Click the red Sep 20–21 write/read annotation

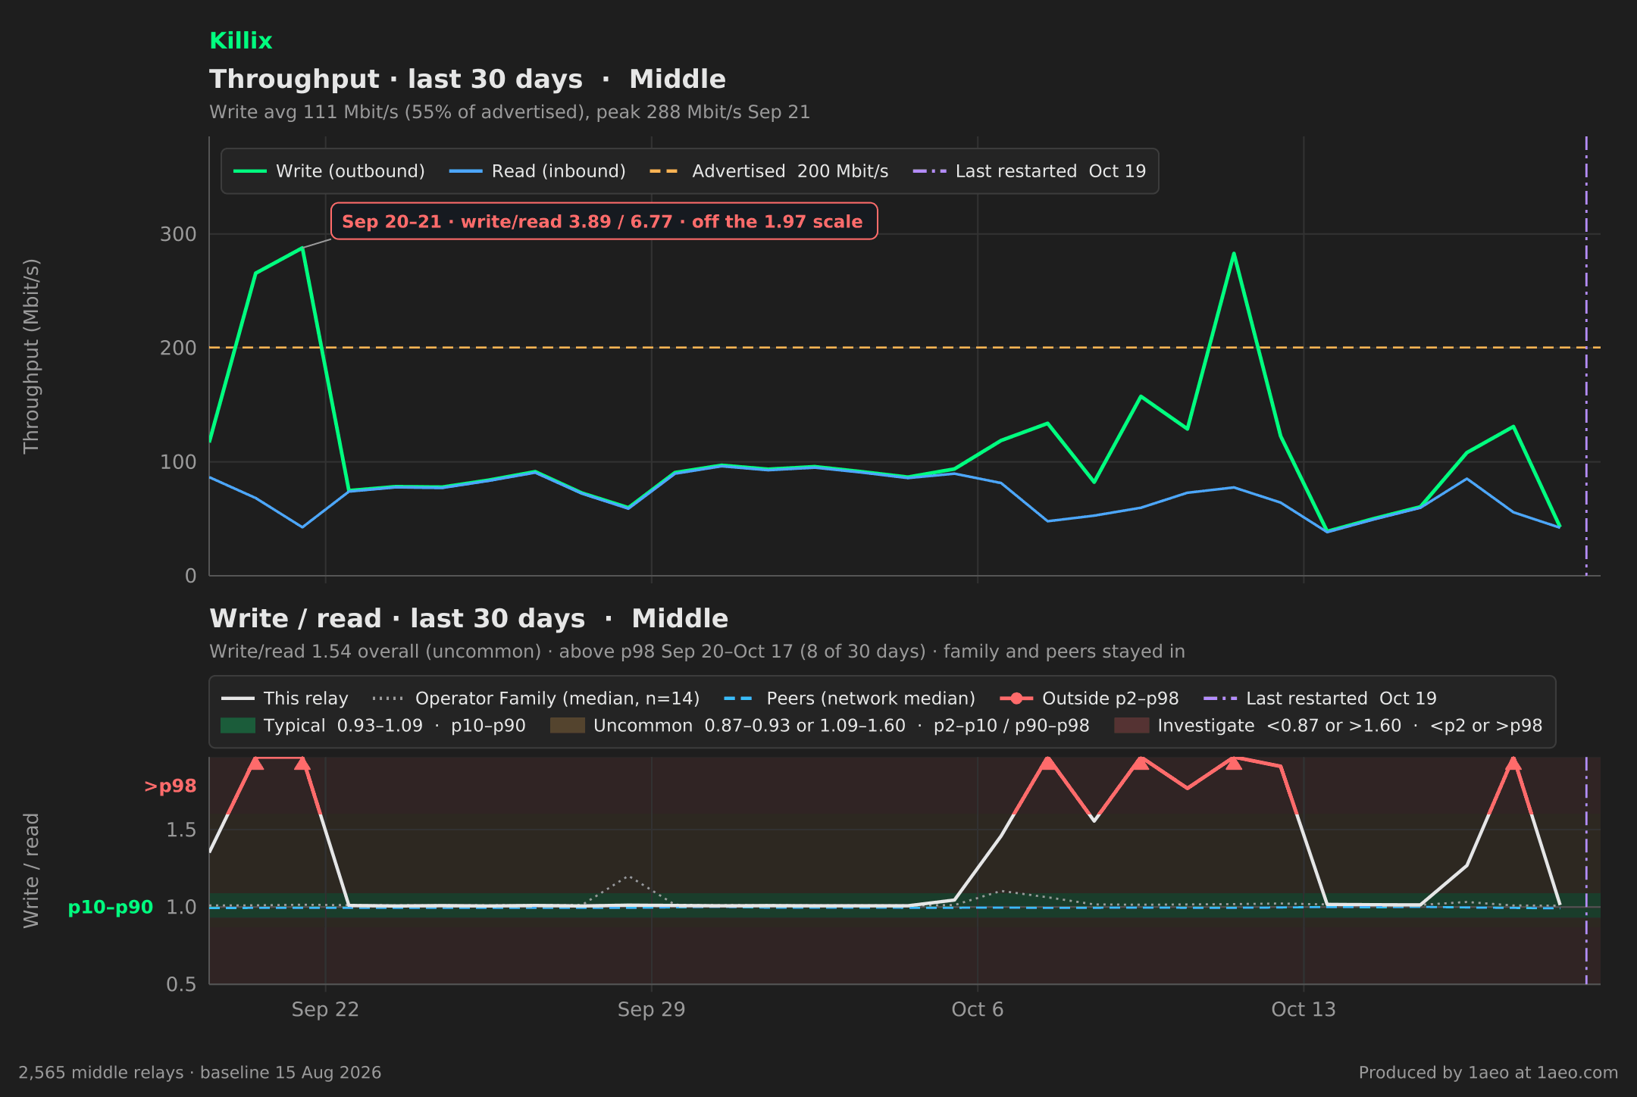[x=604, y=221]
